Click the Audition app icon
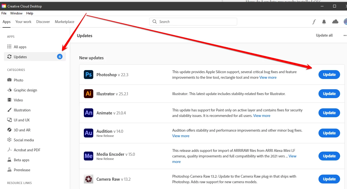Viewport: 347px width, 189px height. (x=89, y=133)
